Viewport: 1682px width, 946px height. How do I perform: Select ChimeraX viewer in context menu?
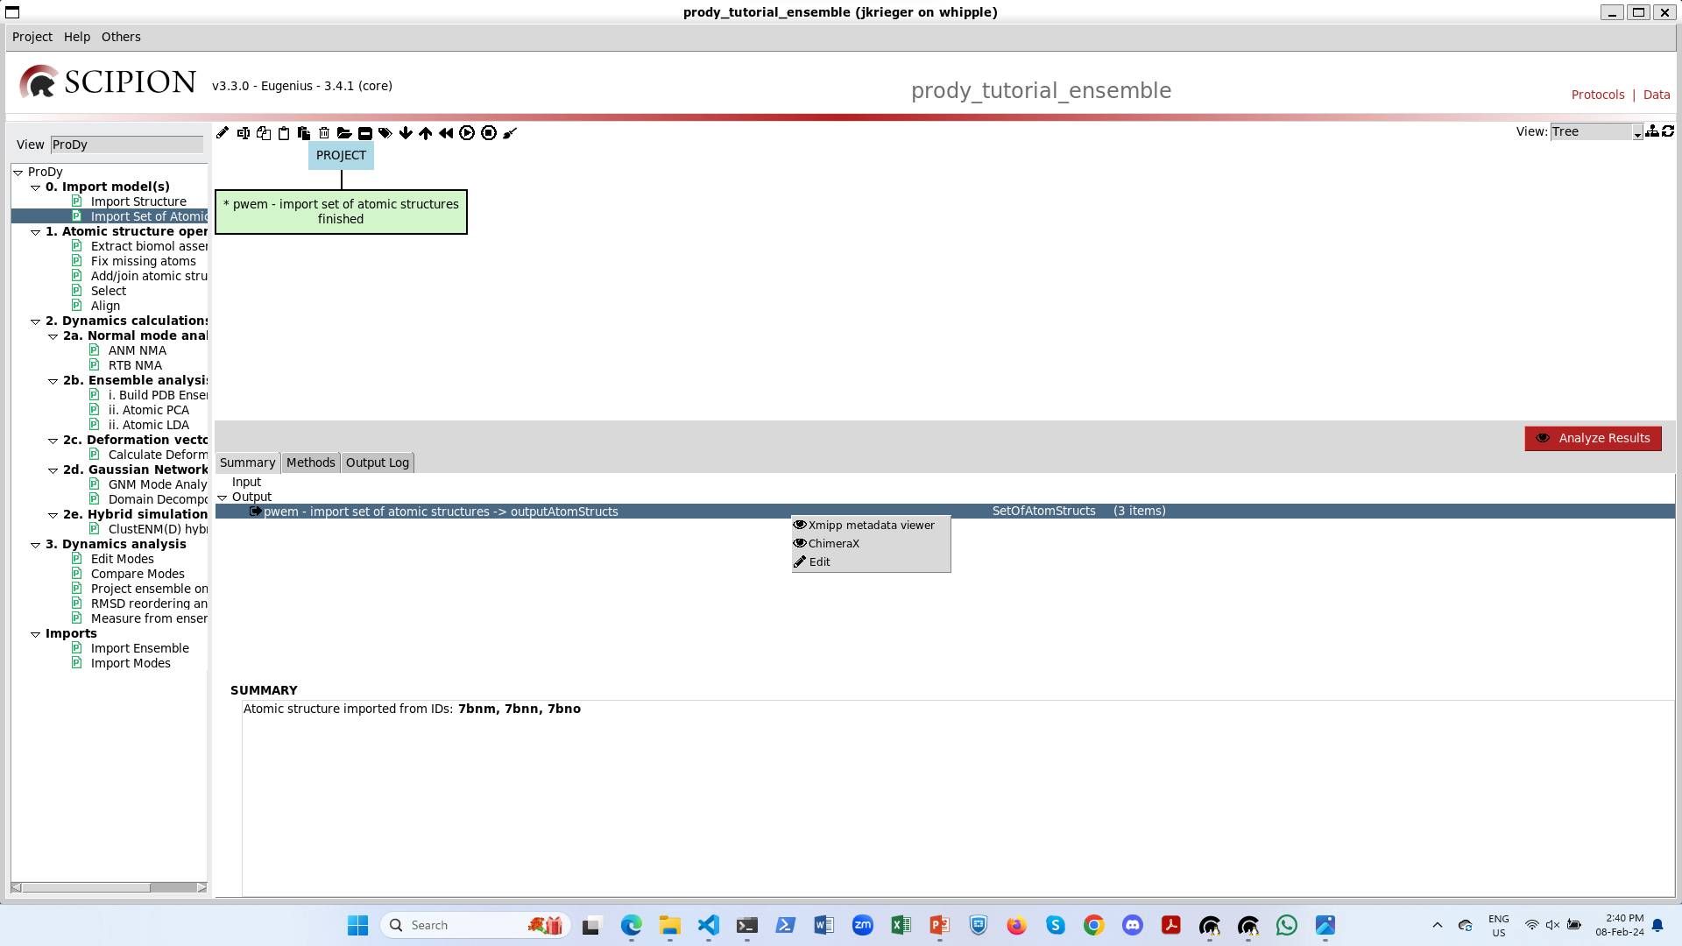point(833,544)
